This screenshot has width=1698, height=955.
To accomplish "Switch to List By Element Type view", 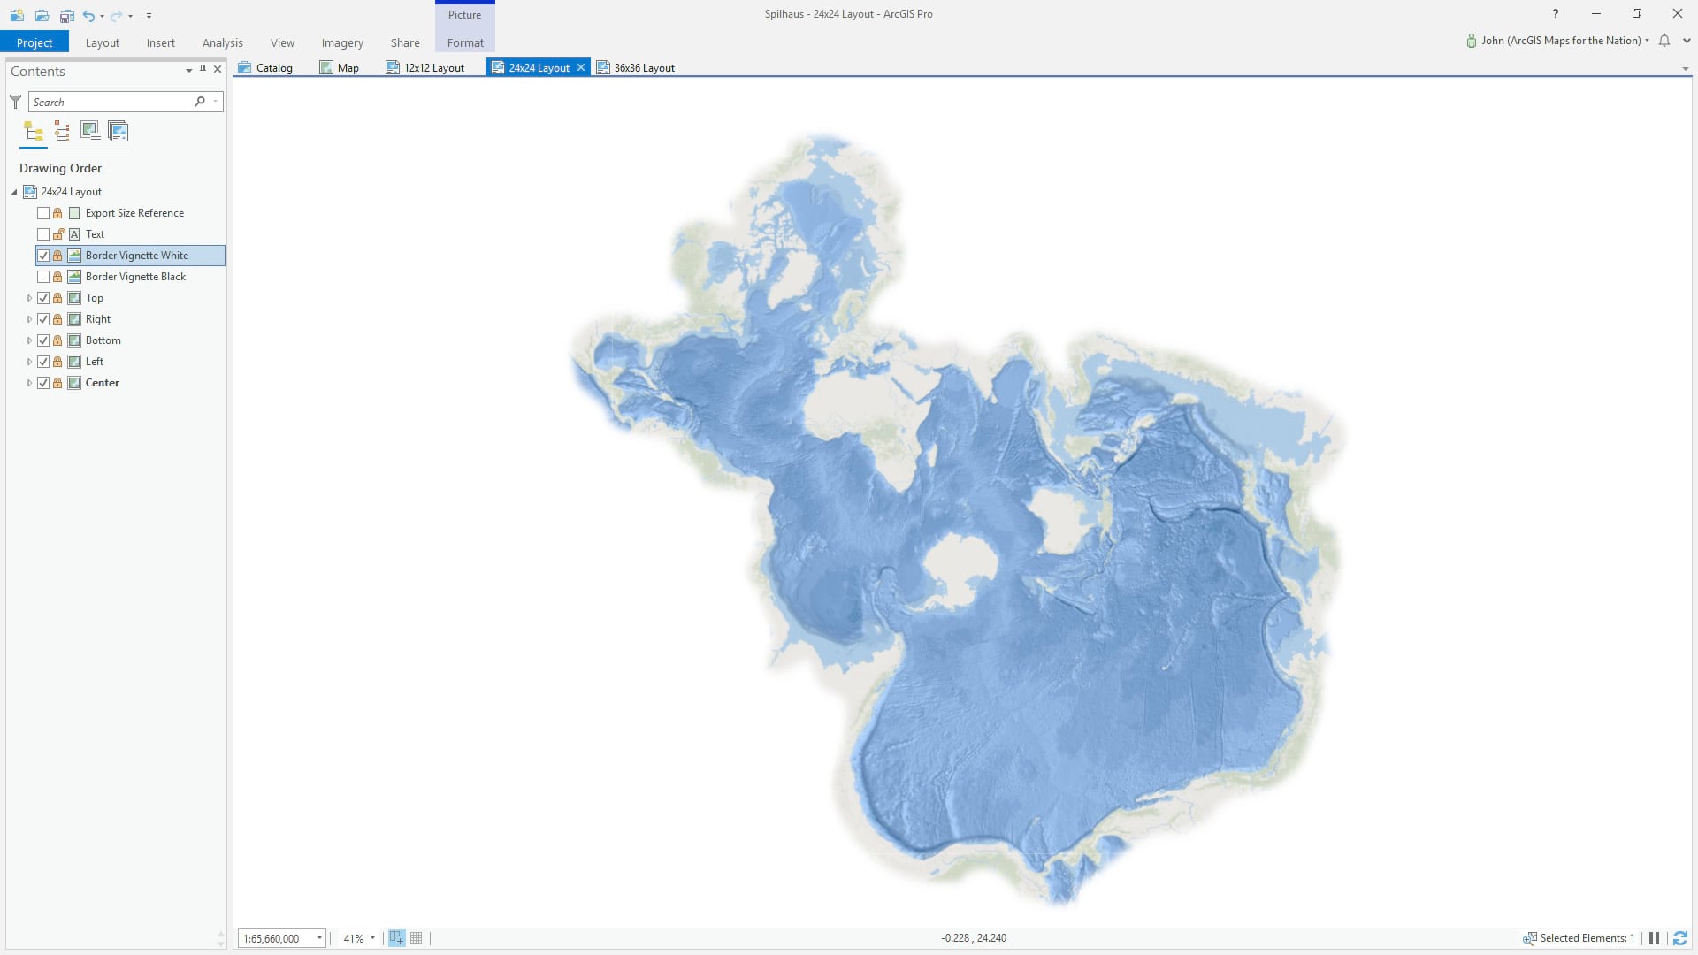I will pos(62,132).
